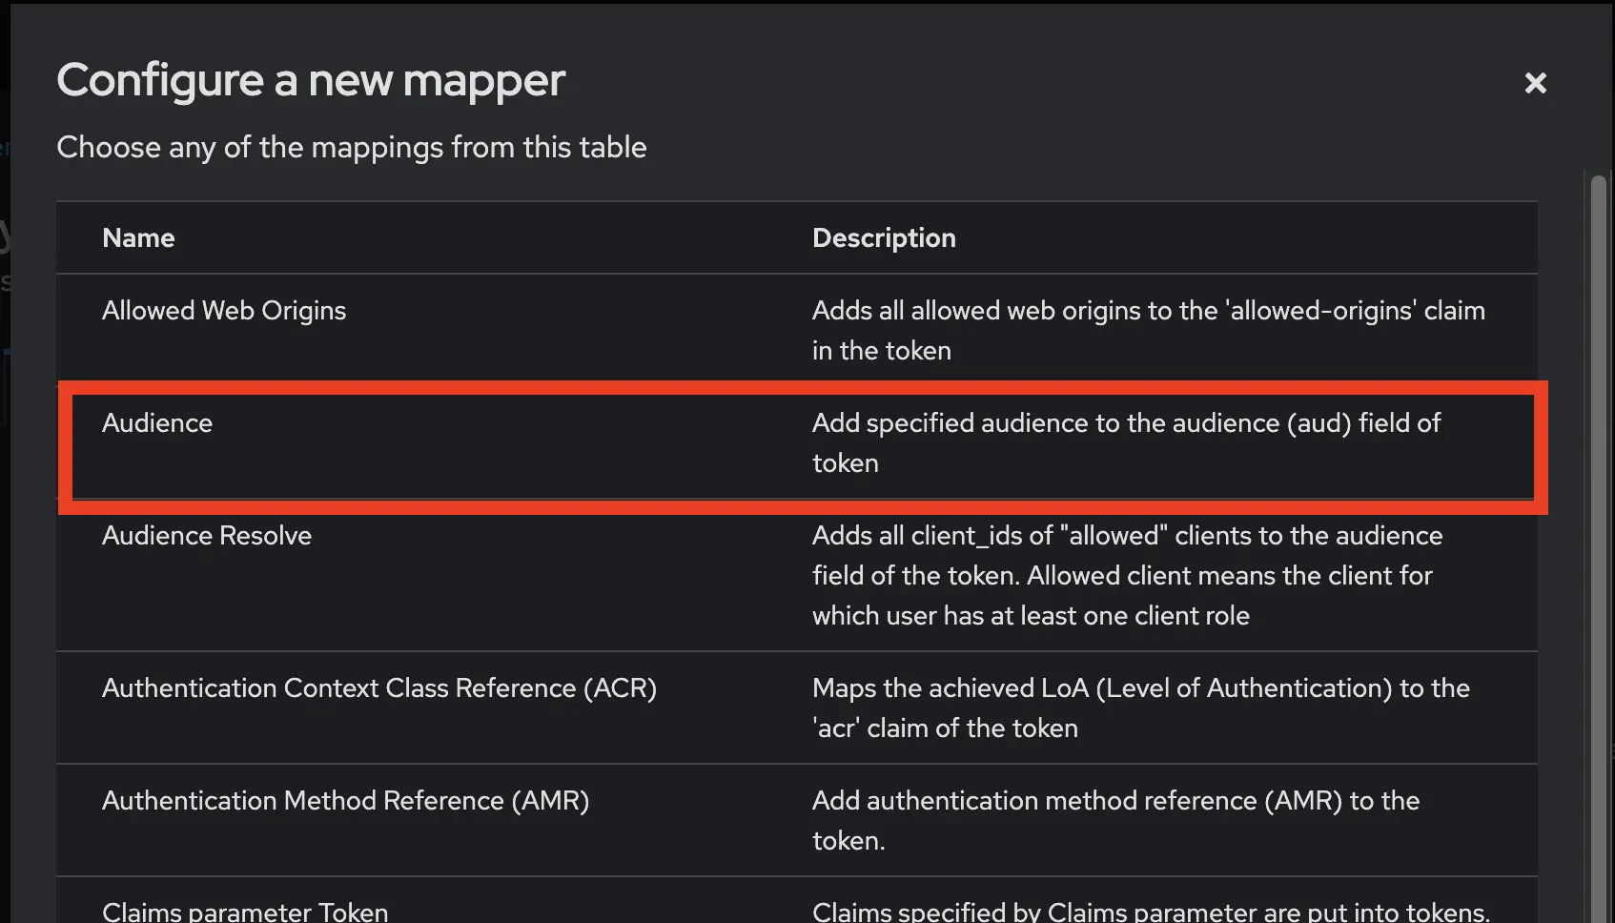Click the Allowed Web Origins description text
Screen dimensions: 1615x923
(1148, 330)
